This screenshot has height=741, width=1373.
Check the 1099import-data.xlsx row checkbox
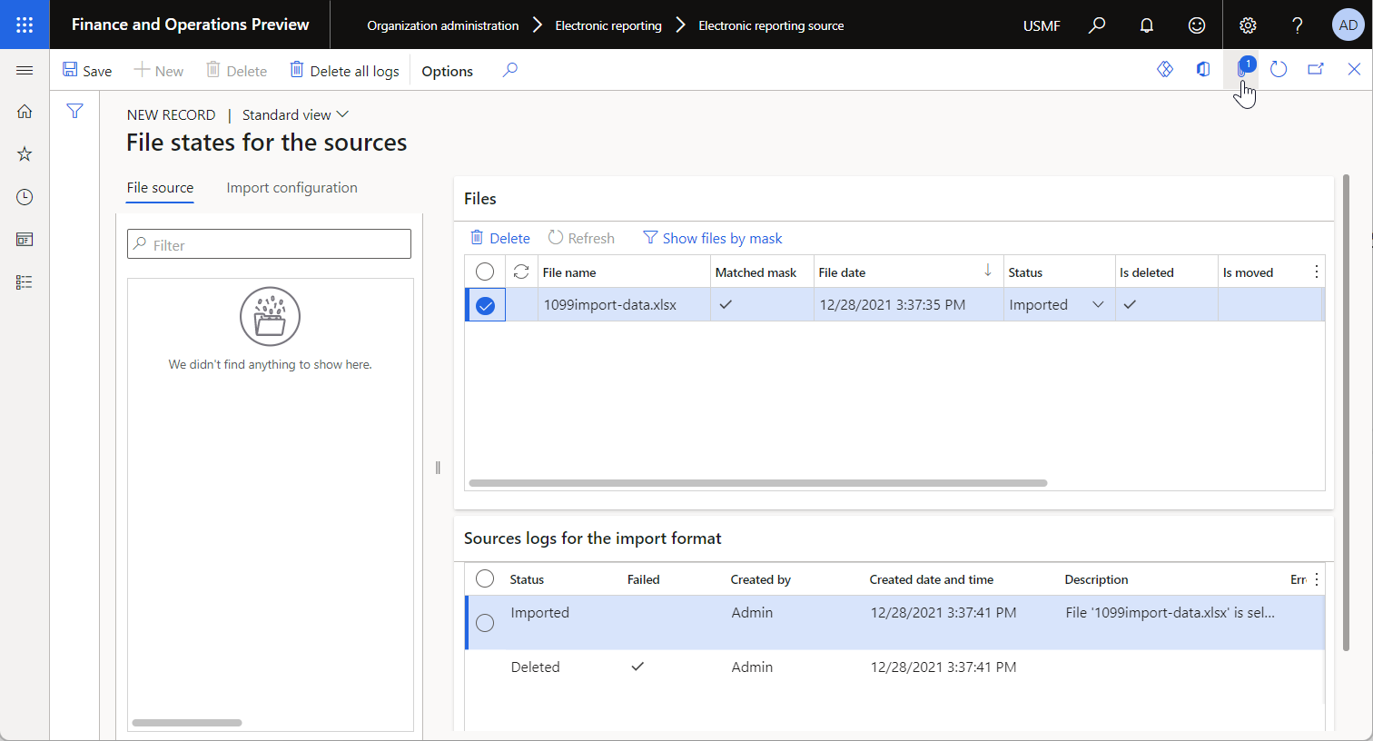(485, 304)
